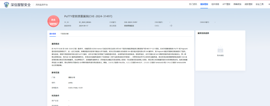The image size is (270, 106).
Task: Click the 暂无数据 placeholder text
Action: point(220,55)
